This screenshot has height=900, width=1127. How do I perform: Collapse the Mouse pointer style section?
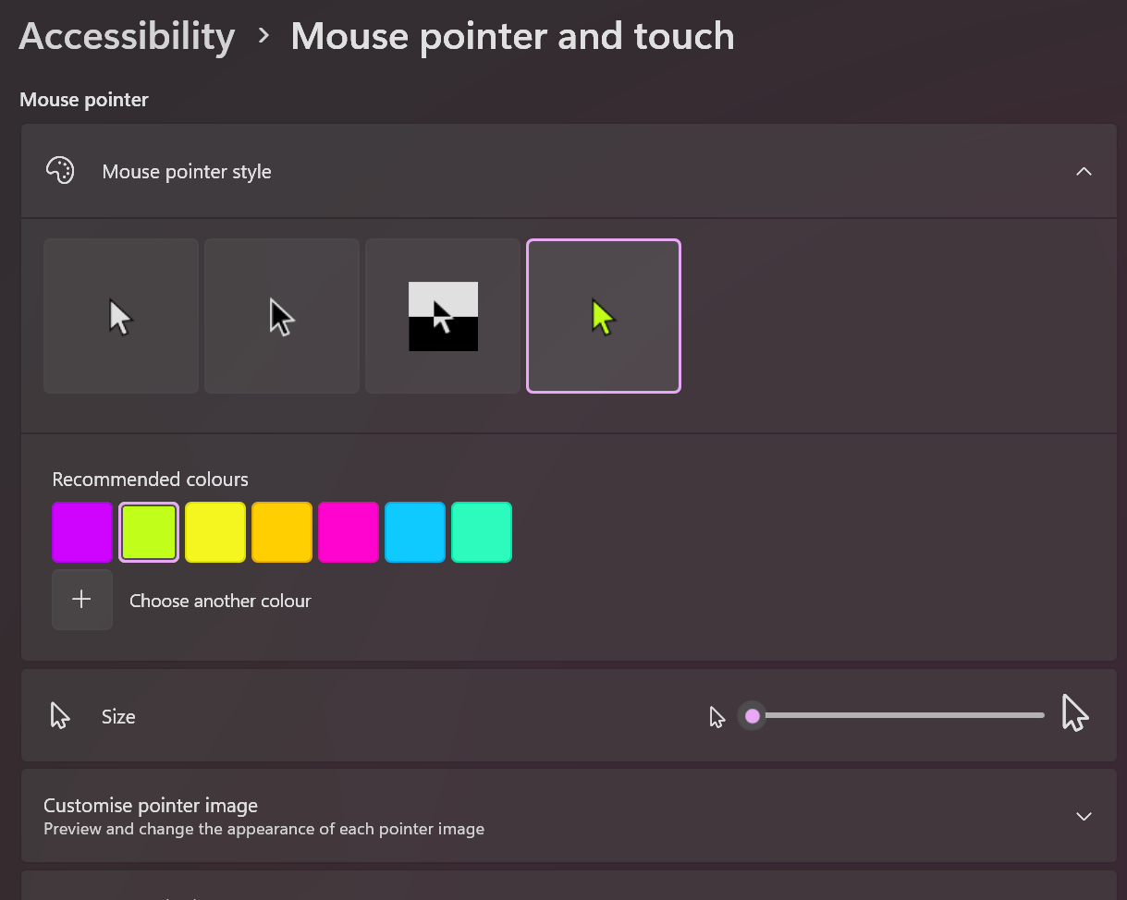tap(1084, 171)
